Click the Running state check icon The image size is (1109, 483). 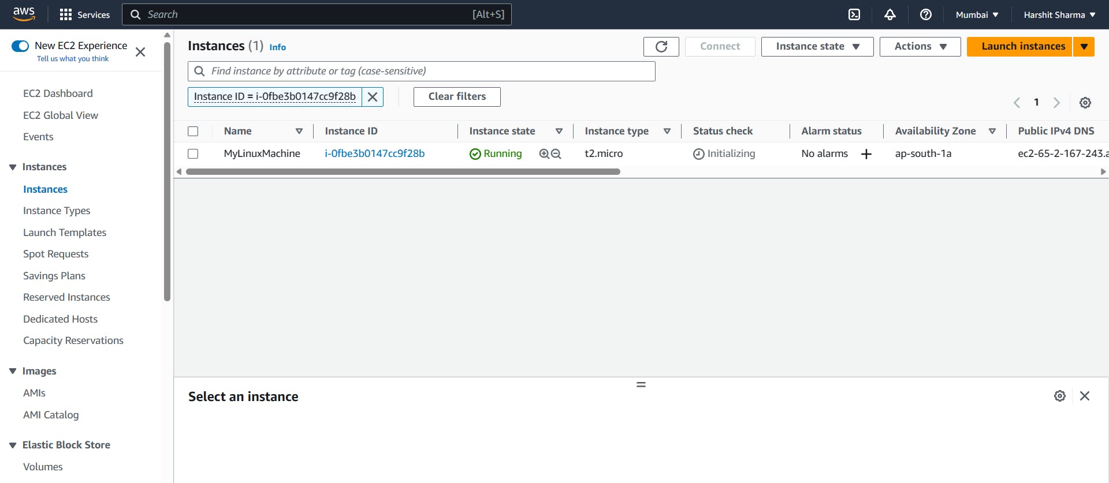475,154
